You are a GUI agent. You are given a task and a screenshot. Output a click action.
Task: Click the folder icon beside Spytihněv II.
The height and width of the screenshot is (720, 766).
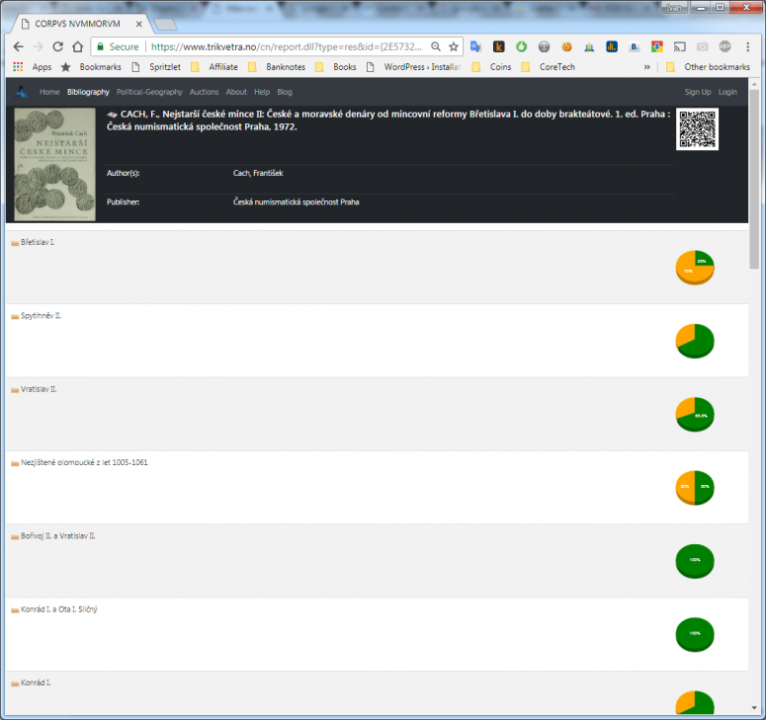tap(15, 316)
